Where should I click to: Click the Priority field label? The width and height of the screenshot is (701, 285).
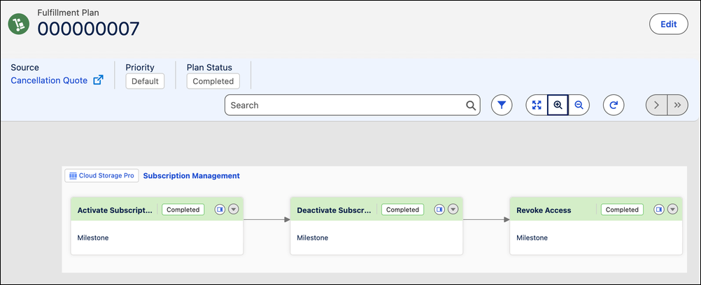click(x=140, y=68)
